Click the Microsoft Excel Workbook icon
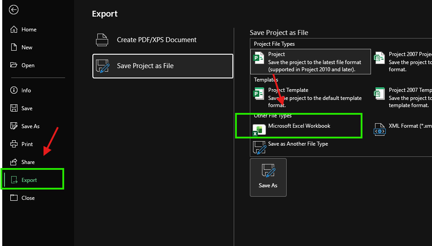 259,129
